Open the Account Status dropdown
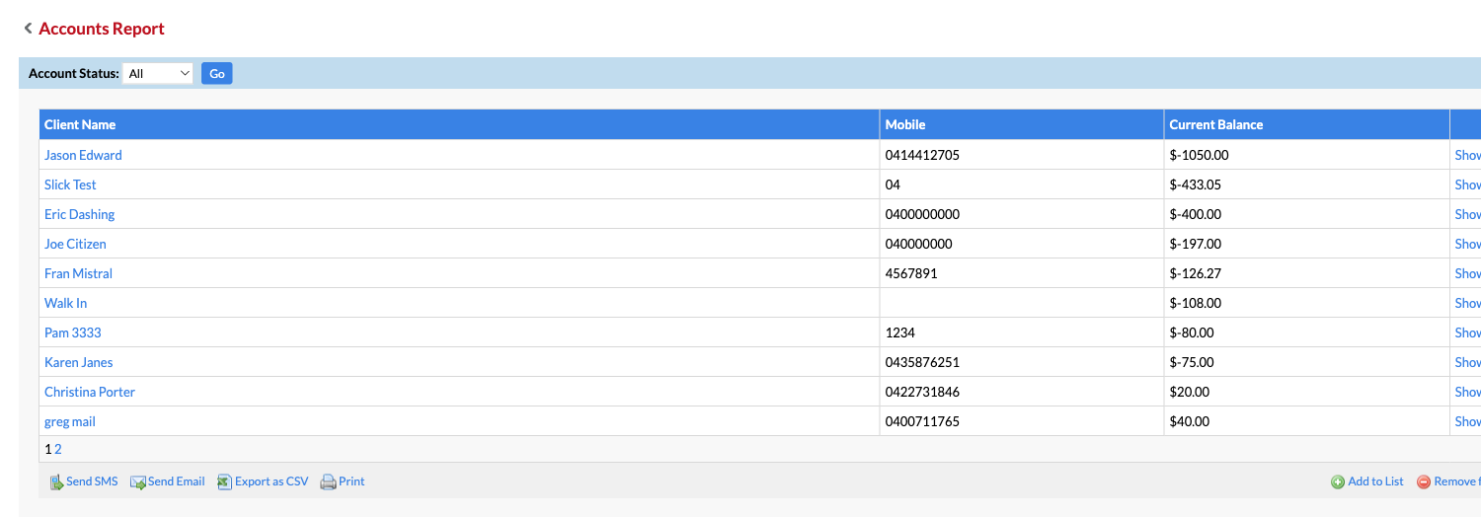This screenshot has width=1481, height=517. pos(158,73)
